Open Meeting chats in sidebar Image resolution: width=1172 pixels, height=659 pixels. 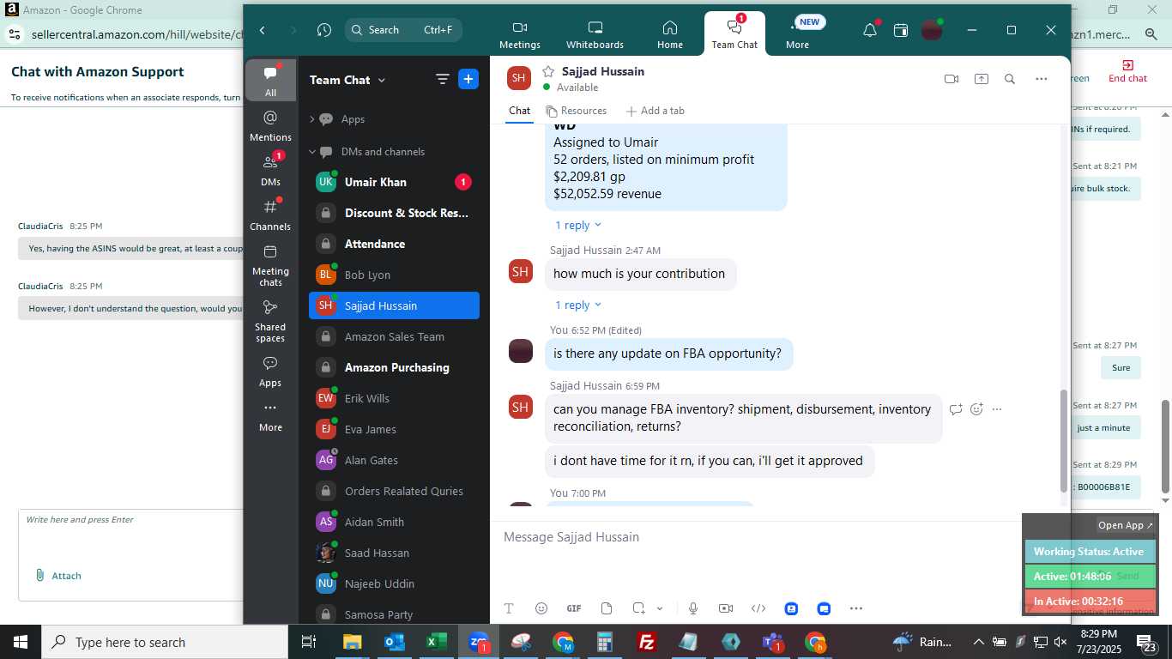(270, 265)
